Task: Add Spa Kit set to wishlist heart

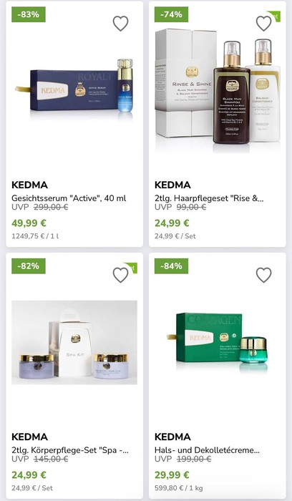Action: pos(120,275)
